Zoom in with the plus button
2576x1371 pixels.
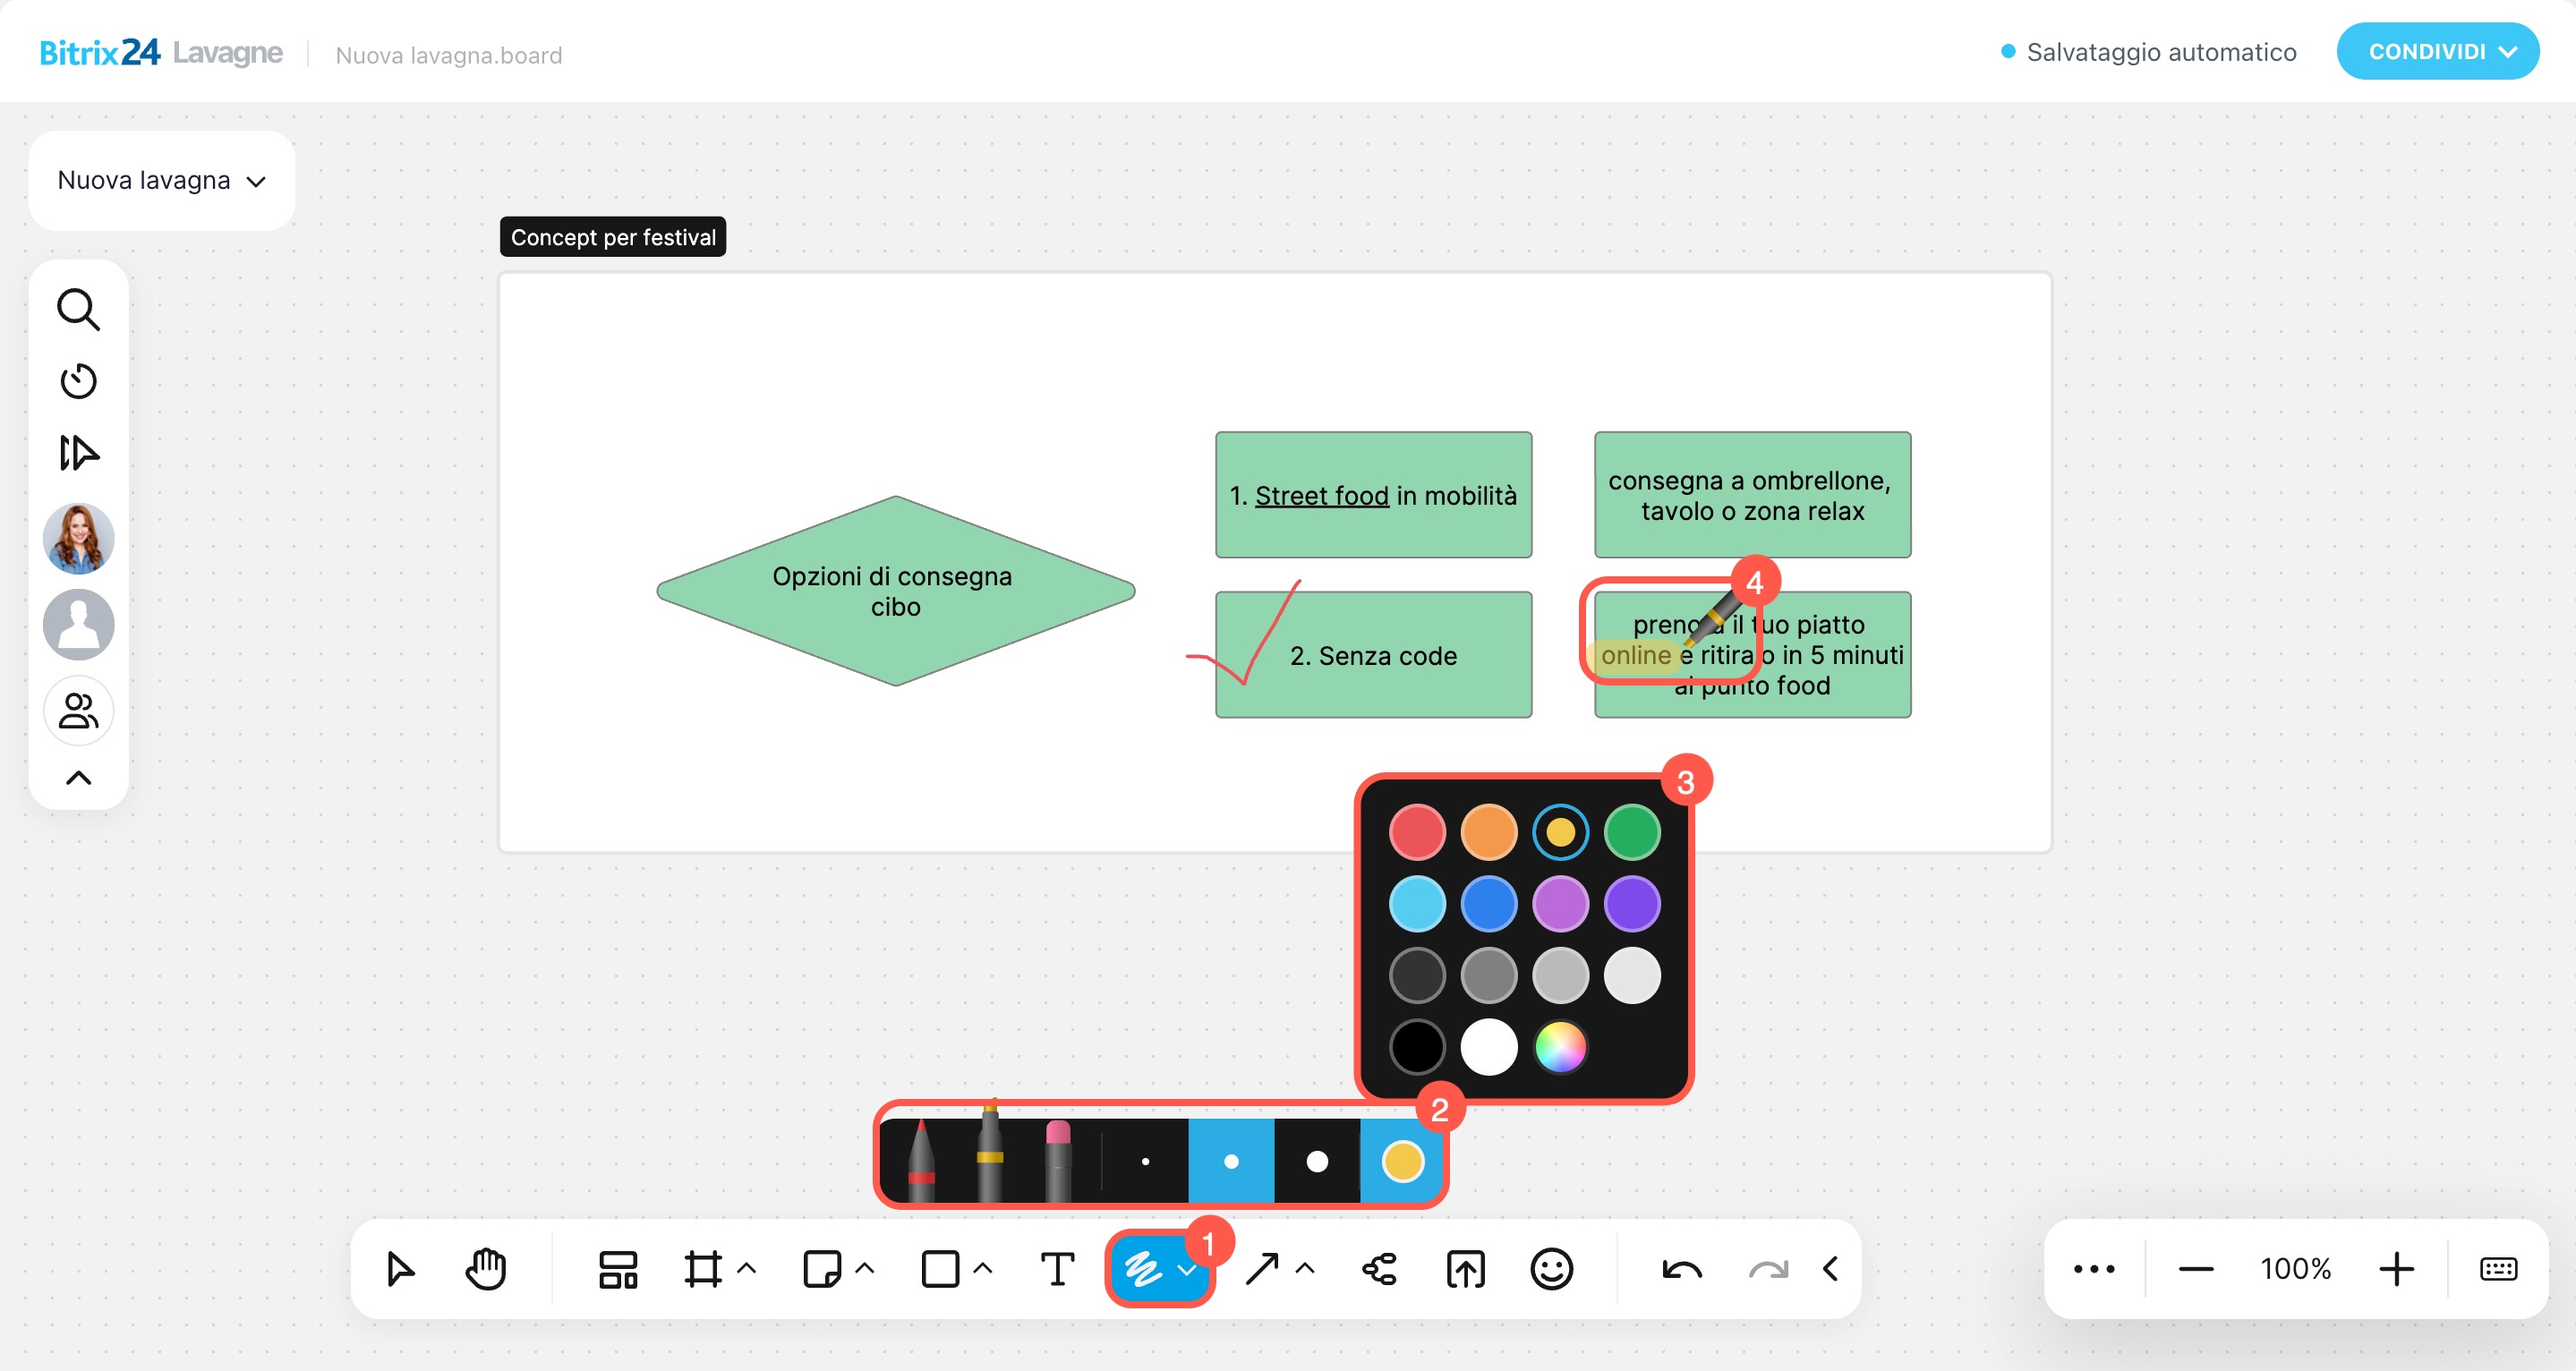coord(2396,1269)
